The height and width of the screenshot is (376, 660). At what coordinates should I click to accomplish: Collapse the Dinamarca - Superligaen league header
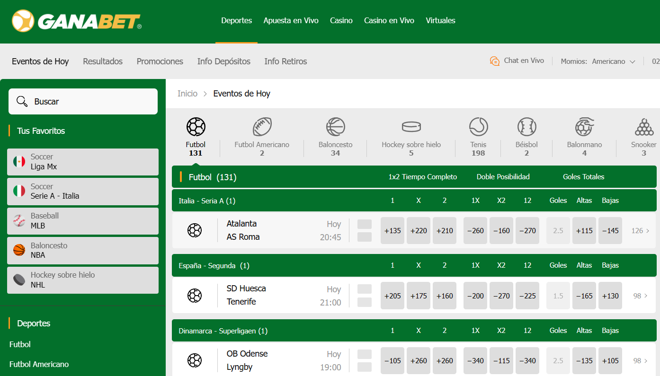(414, 331)
